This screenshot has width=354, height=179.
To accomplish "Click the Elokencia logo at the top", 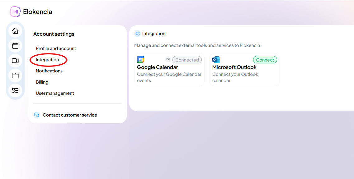I will [15, 11].
